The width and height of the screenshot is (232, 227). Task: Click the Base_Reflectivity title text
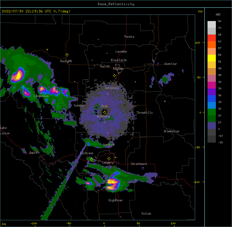tap(116, 4)
